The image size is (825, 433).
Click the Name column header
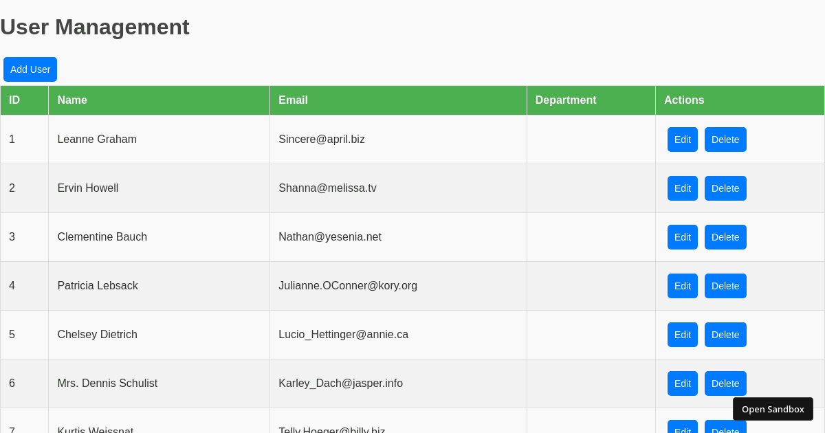(72, 100)
